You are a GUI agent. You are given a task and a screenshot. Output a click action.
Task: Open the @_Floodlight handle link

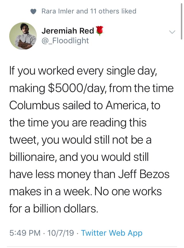65,41
